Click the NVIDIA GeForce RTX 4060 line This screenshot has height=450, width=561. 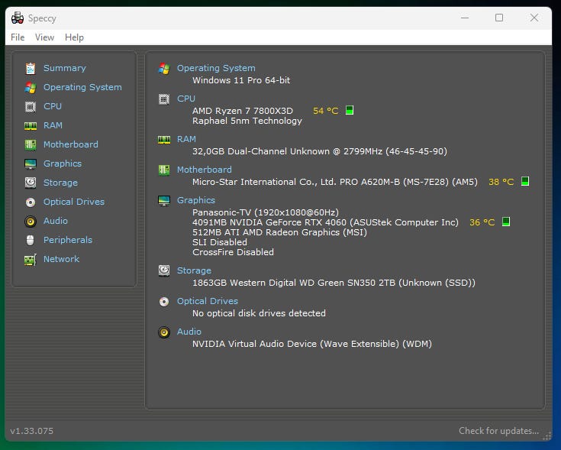(x=326, y=222)
